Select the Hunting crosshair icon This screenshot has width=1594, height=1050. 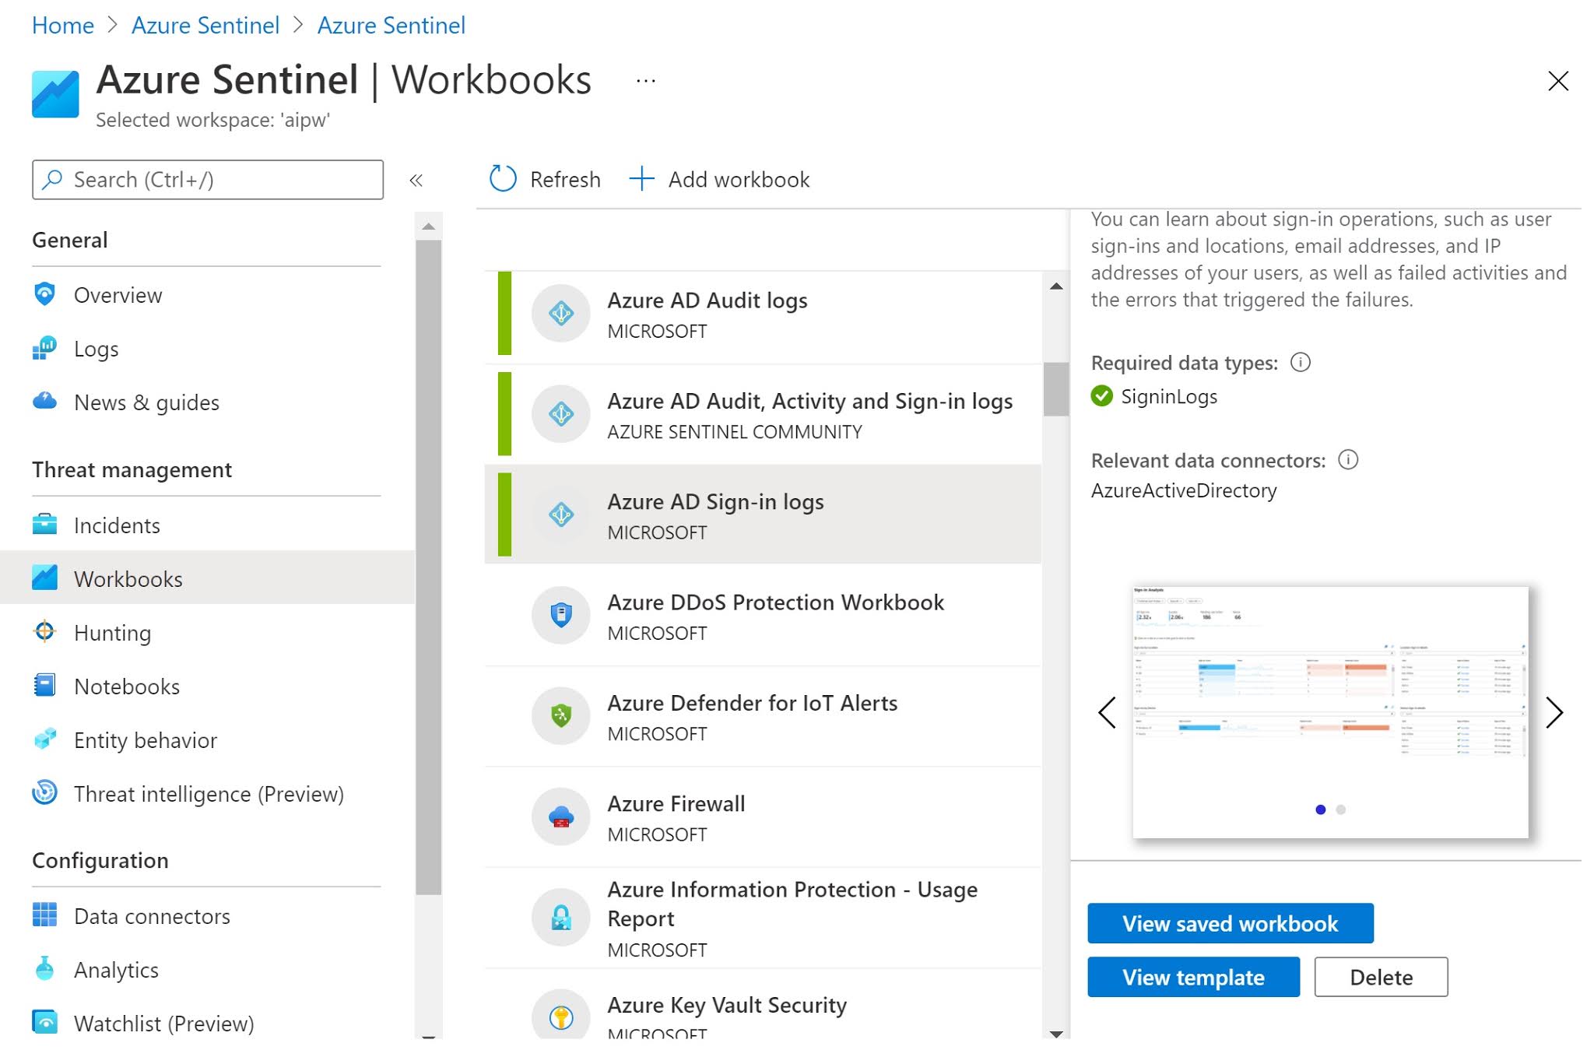[x=46, y=633]
